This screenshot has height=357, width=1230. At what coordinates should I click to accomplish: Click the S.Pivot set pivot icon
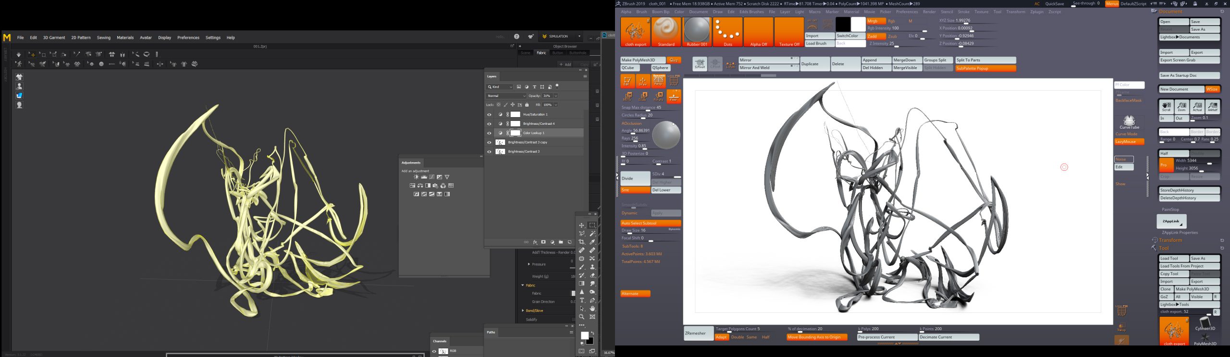700,64
